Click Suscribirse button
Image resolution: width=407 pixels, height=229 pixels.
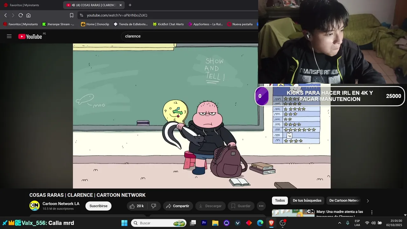click(98, 206)
